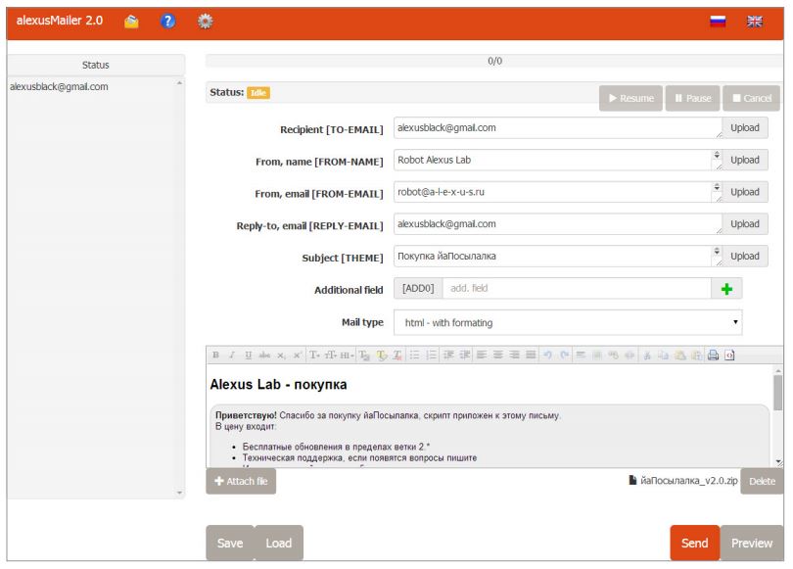Align text left in editor
The height and width of the screenshot is (569, 793).
tap(482, 356)
